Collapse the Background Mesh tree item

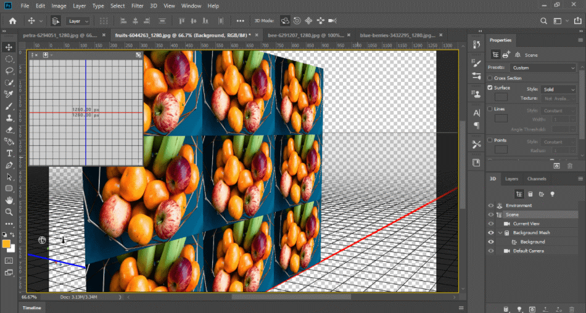pyautogui.click(x=500, y=233)
